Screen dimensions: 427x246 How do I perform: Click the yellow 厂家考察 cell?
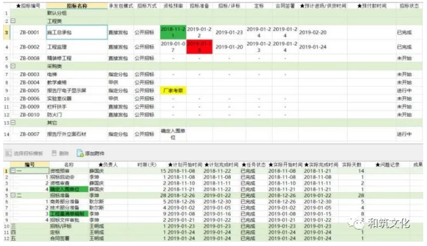pyautogui.click(x=173, y=90)
